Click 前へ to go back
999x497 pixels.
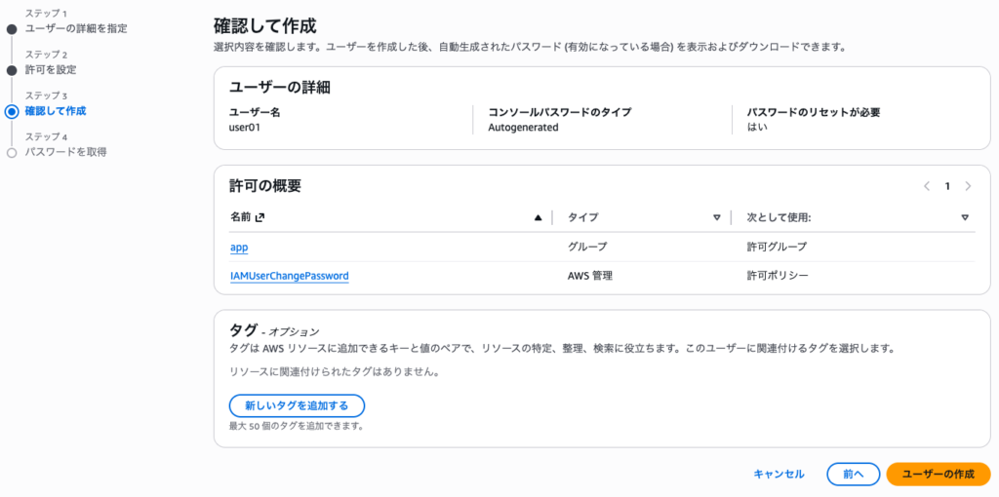click(x=853, y=474)
